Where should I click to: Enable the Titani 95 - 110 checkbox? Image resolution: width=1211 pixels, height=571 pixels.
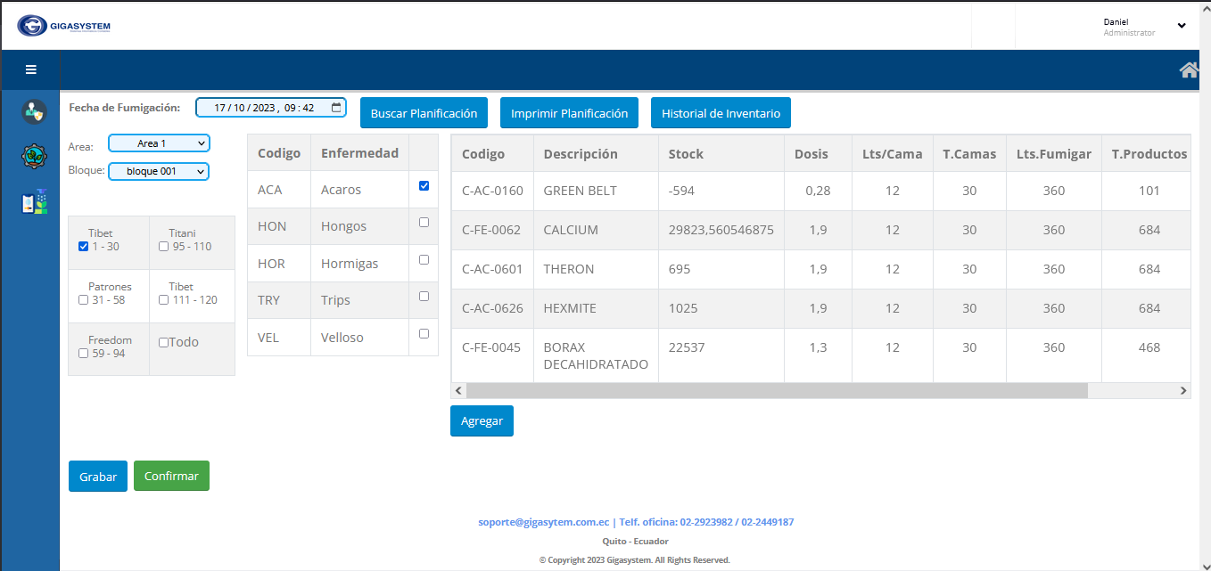163,247
